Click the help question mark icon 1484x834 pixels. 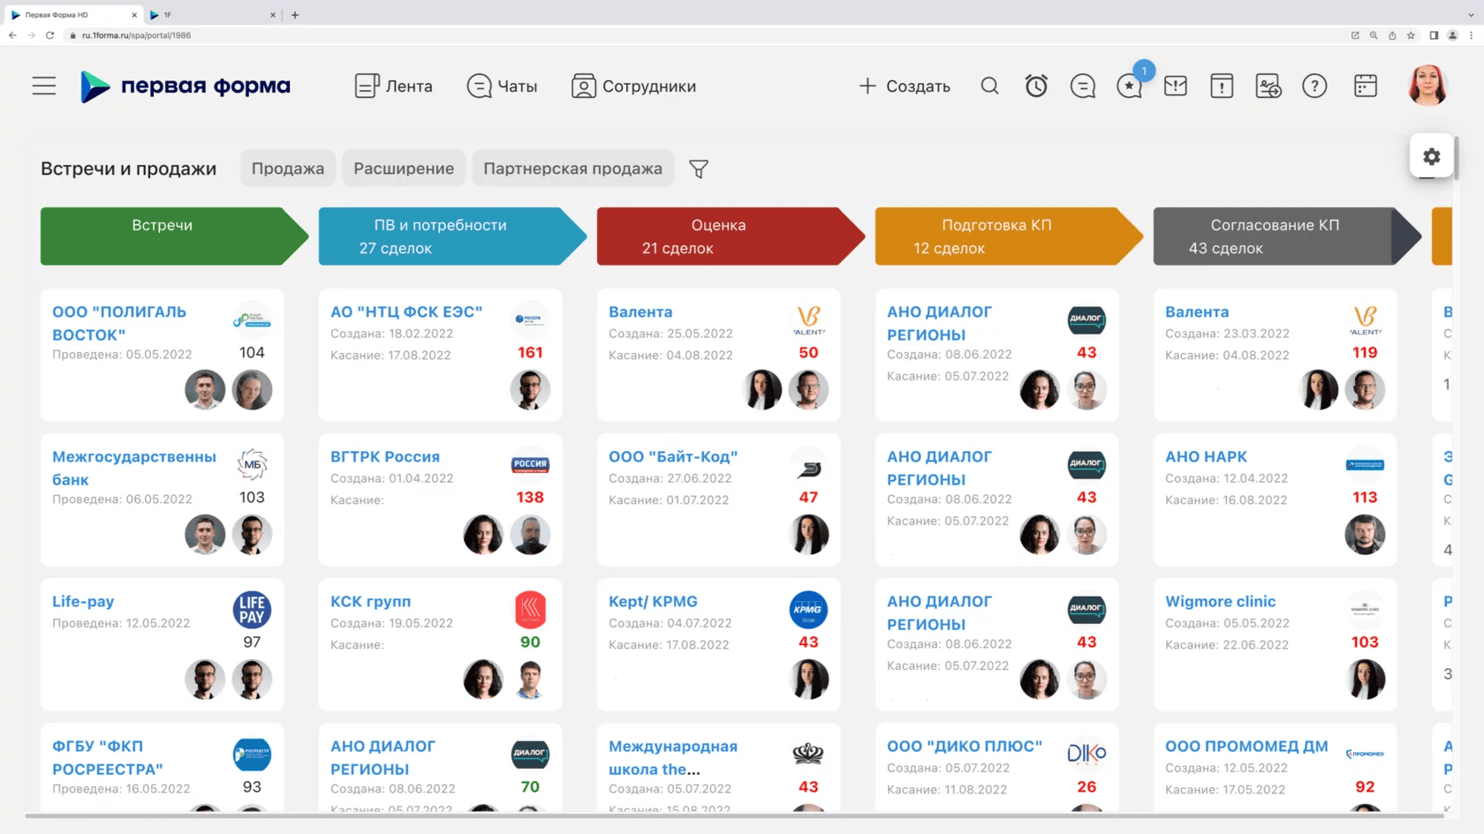point(1314,86)
